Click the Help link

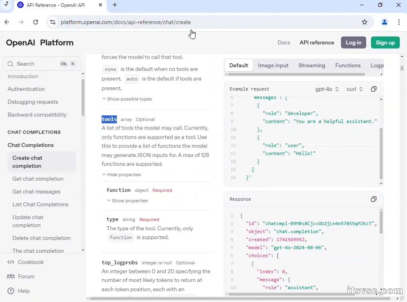24,291
